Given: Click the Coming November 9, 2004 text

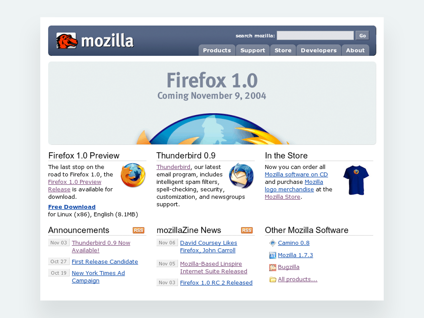Looking at the screenshot, I should click(212, 96).
